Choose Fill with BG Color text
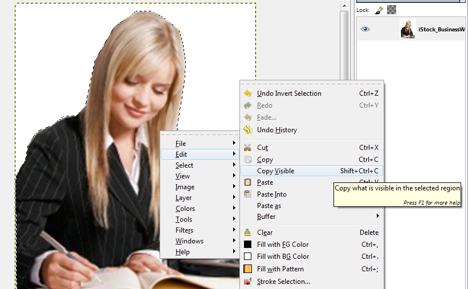Screen dimensions: 468x289 click(283, 257)
